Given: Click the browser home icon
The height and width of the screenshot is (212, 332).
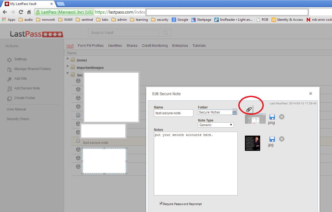Looking at the screenshot, I should [29, 12].
